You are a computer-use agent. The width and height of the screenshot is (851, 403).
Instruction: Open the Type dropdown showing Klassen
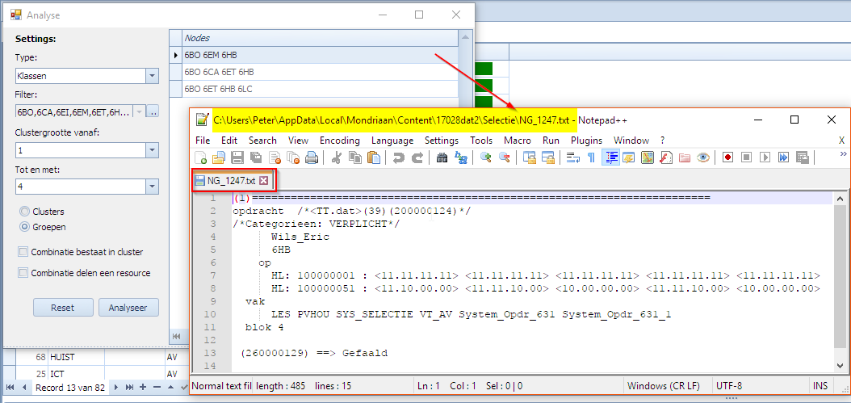[152, 76]
